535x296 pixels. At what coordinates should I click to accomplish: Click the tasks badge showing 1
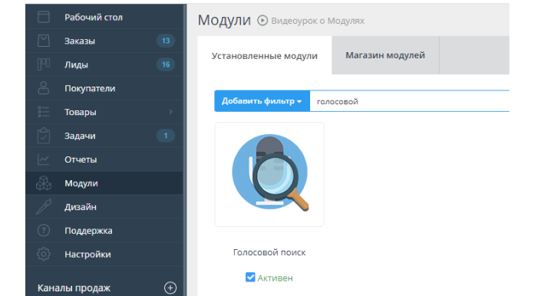click(x=166, y=136)
